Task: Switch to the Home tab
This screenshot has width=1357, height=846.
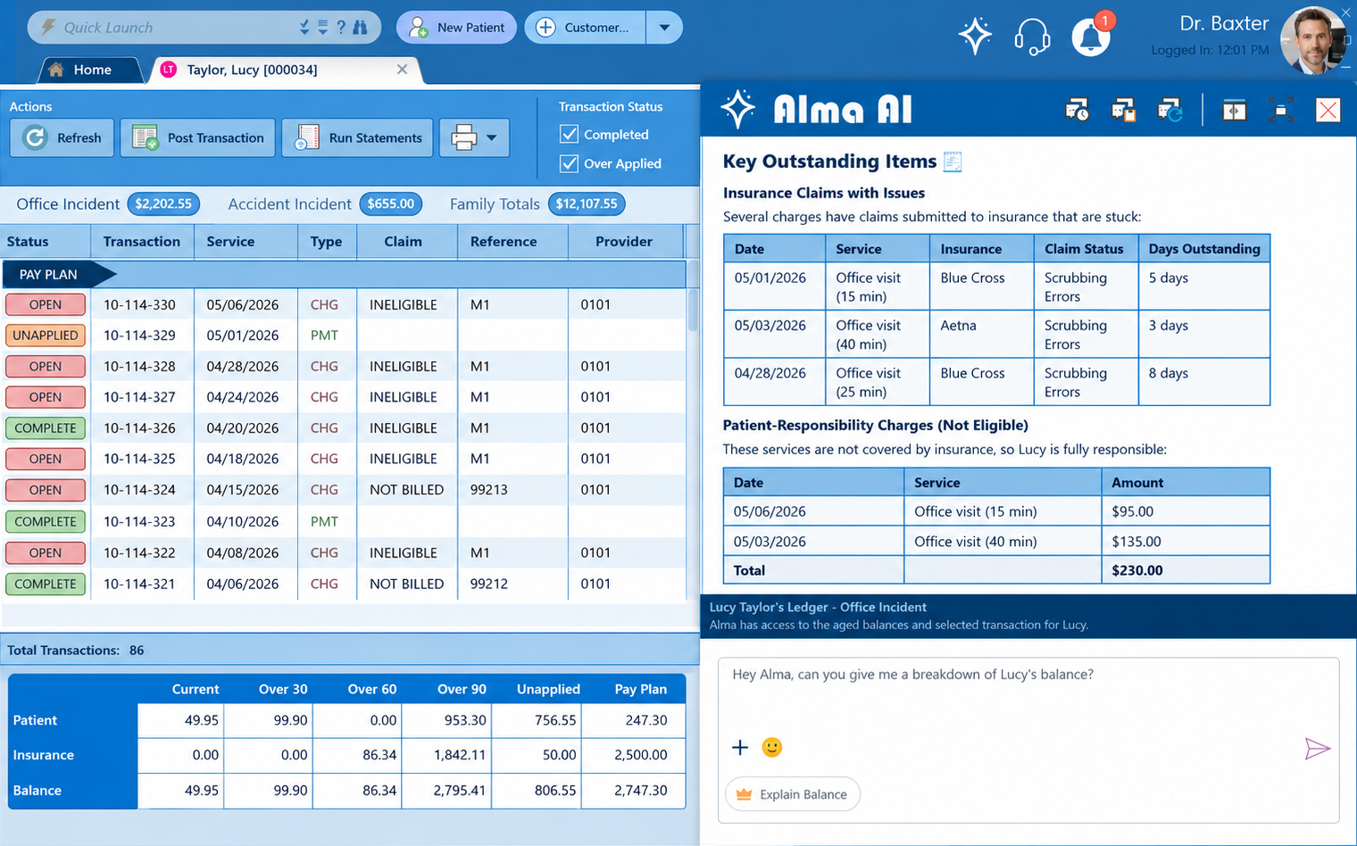Action: point(92,70)
